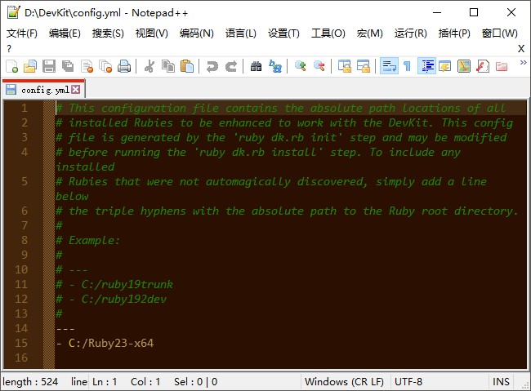Open the Replace dialog icon
The image size is (531, 391).
coord(275,66)
